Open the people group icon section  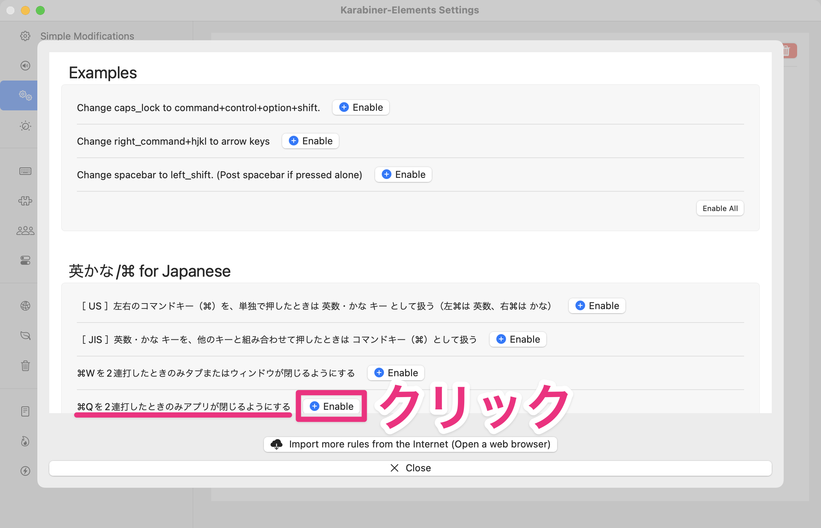coord(25,231)
